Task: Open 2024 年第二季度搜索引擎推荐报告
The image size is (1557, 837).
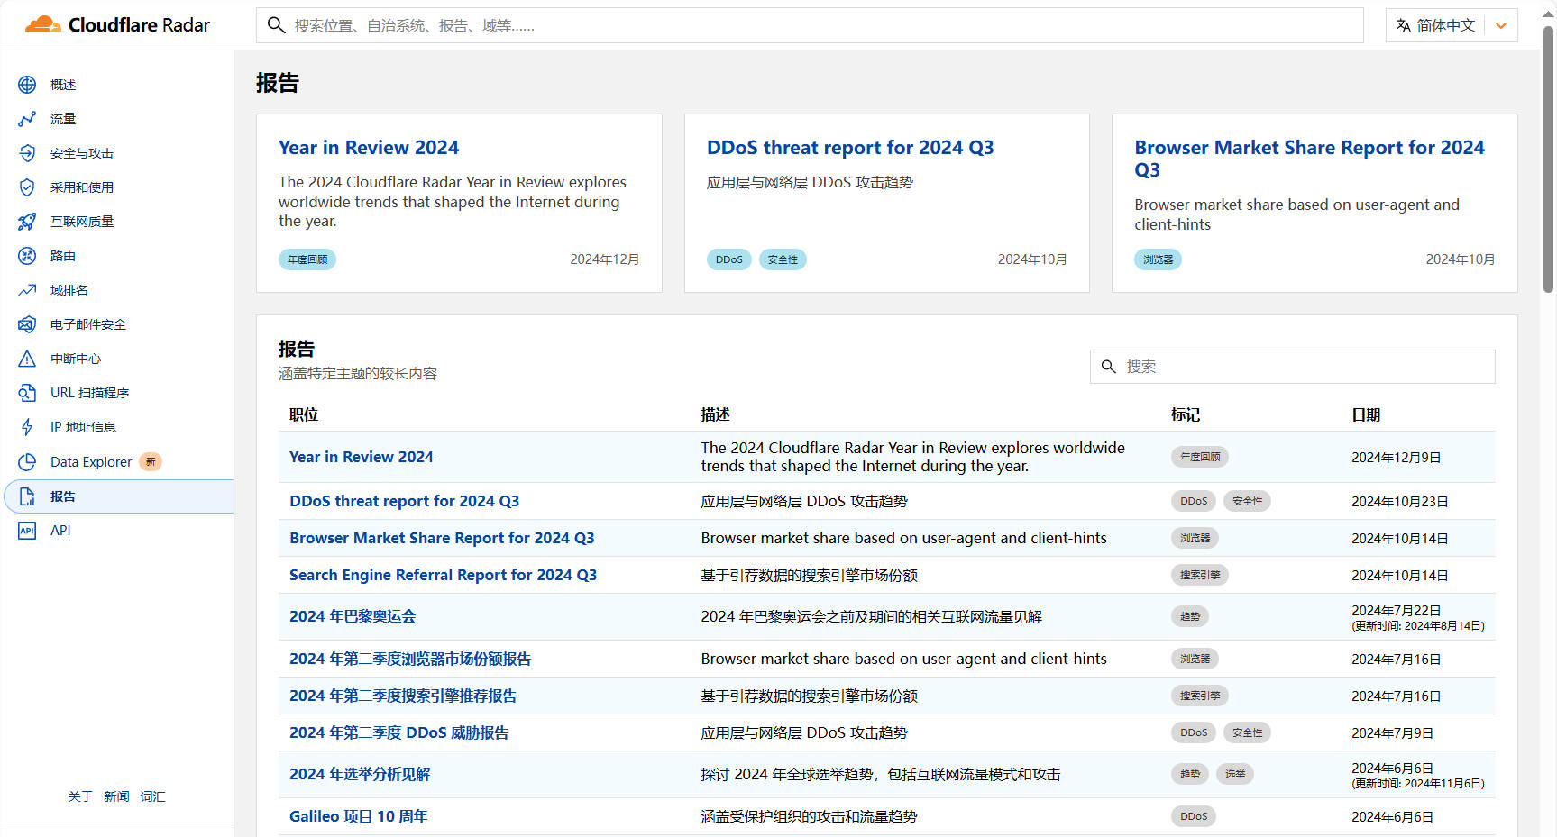Action: tap(403, 696)
